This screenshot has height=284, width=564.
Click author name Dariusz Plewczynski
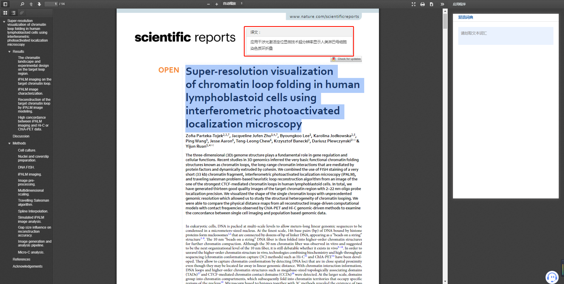tap(331, 141)
